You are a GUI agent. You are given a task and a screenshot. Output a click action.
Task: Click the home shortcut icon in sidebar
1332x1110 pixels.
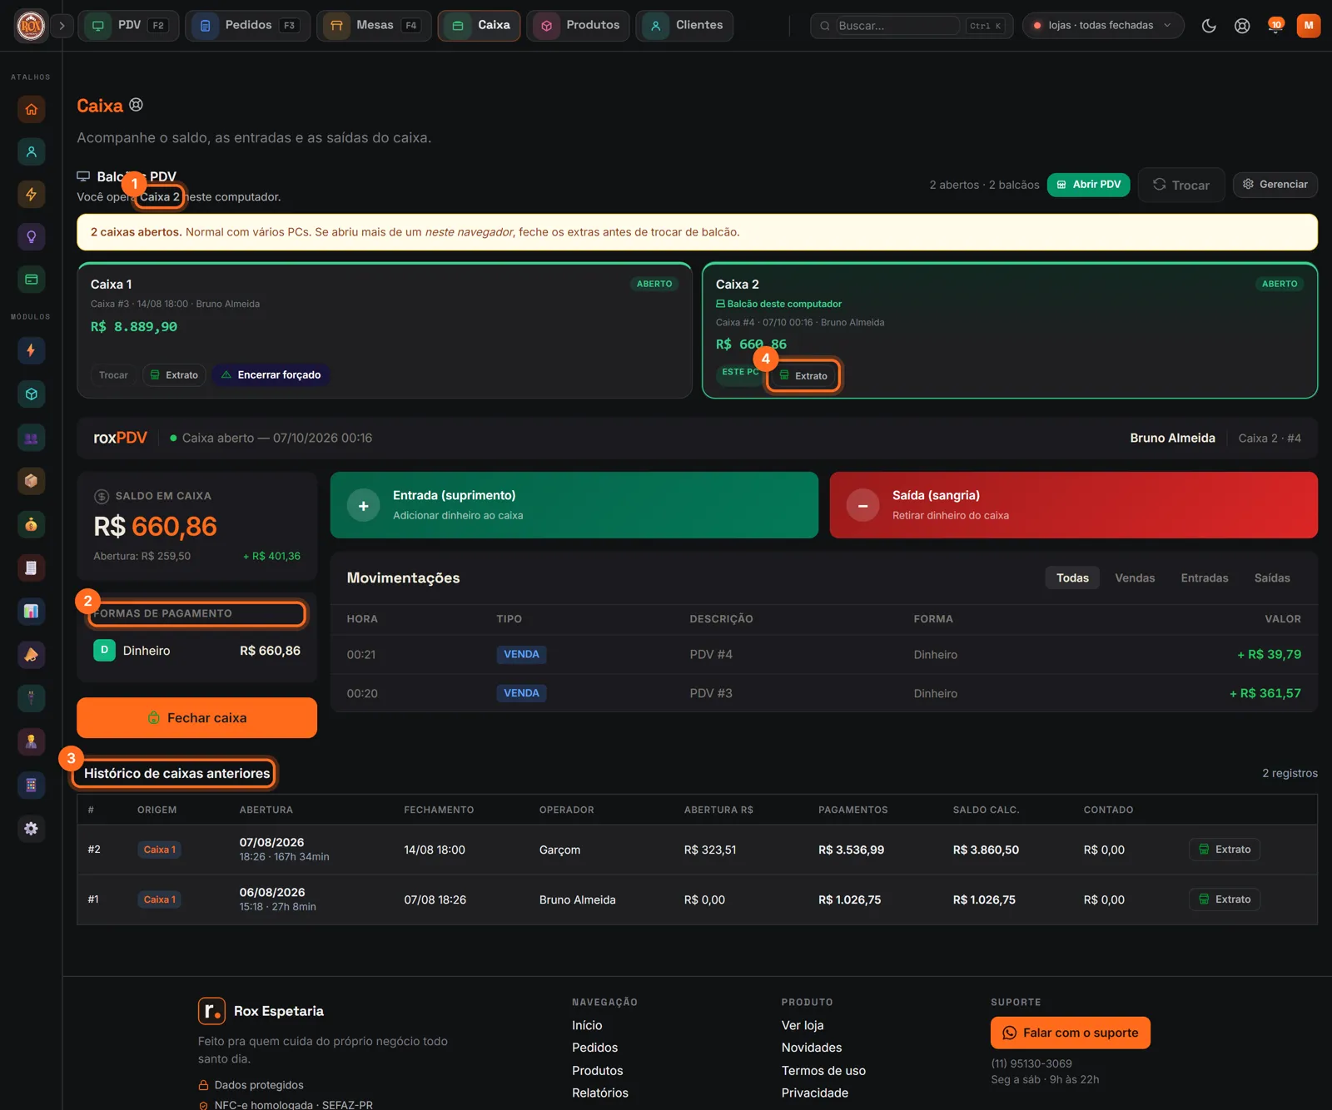pyautogui.click(x=31, y=109)
